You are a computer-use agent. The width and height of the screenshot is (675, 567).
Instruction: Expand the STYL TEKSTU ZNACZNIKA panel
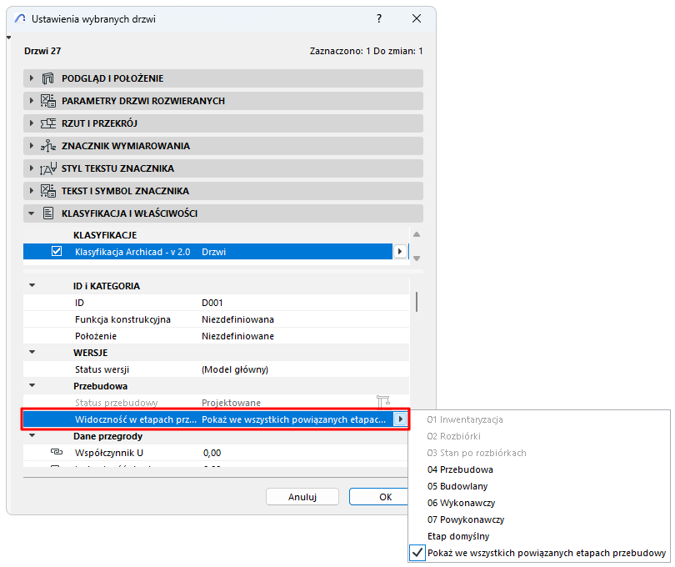32,168
